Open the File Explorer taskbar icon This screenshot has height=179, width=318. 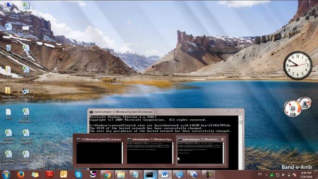[121, 175]
